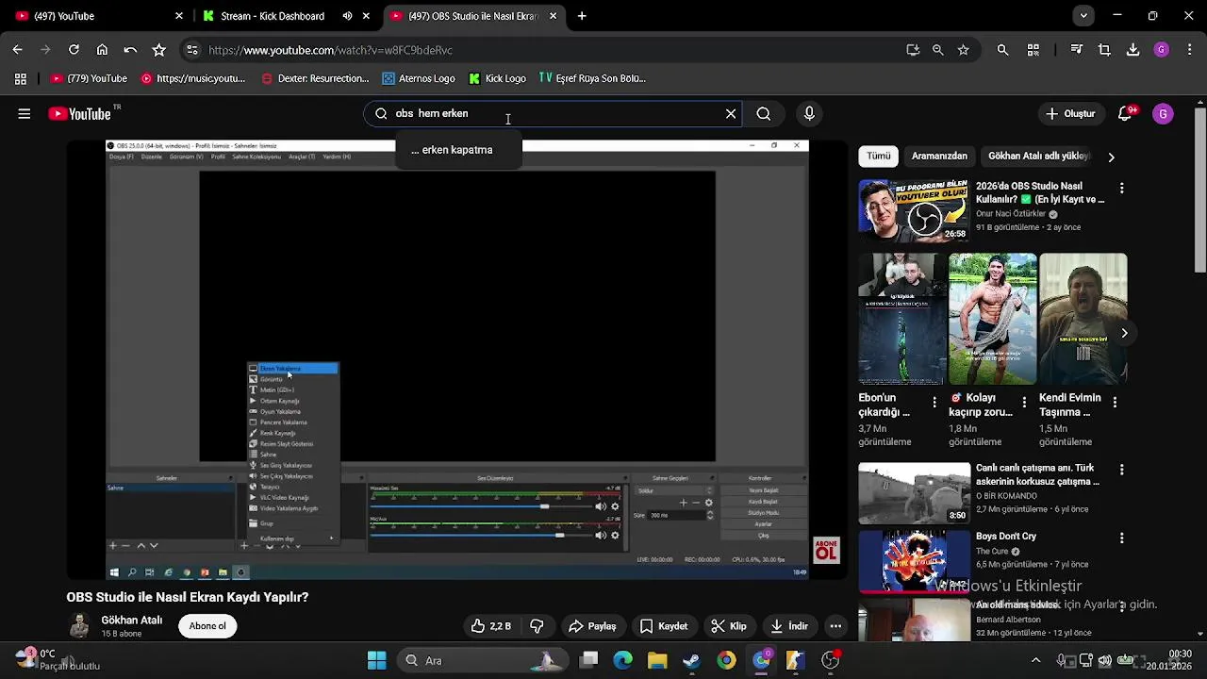This screenshot has height=679, width=1207.
Task: Open the browser home page icon
Action: pos(102,50)
